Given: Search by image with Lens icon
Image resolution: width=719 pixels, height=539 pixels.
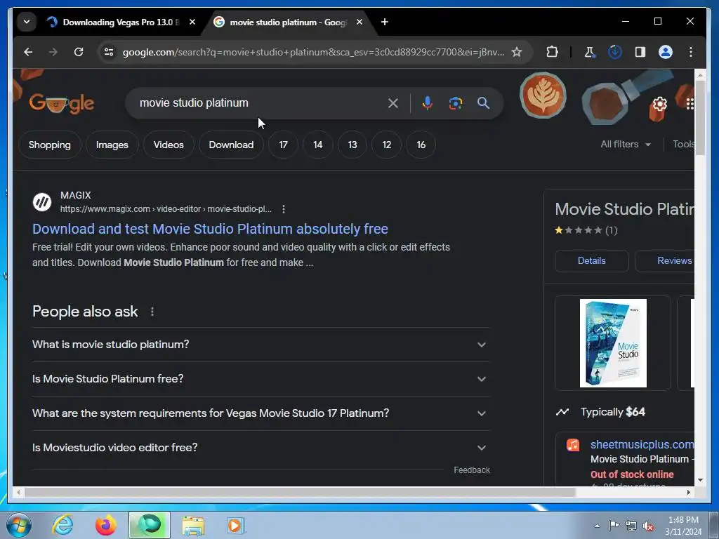Looking at the screenshot, I should pyautogui.click(x=455, y=103).
